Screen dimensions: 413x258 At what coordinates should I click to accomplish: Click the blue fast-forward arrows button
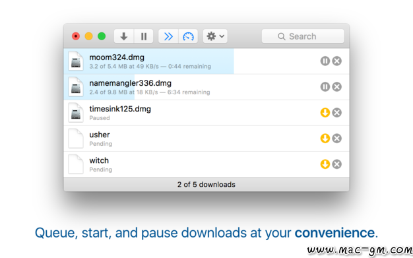point(168,36)
